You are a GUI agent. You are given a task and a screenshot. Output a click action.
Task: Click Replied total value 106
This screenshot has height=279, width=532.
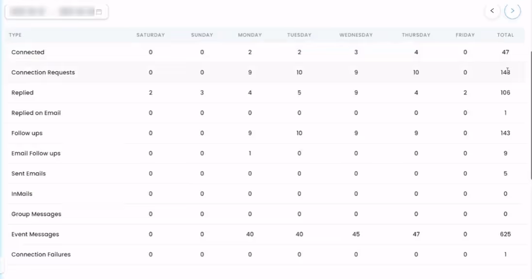pos(505,93)
